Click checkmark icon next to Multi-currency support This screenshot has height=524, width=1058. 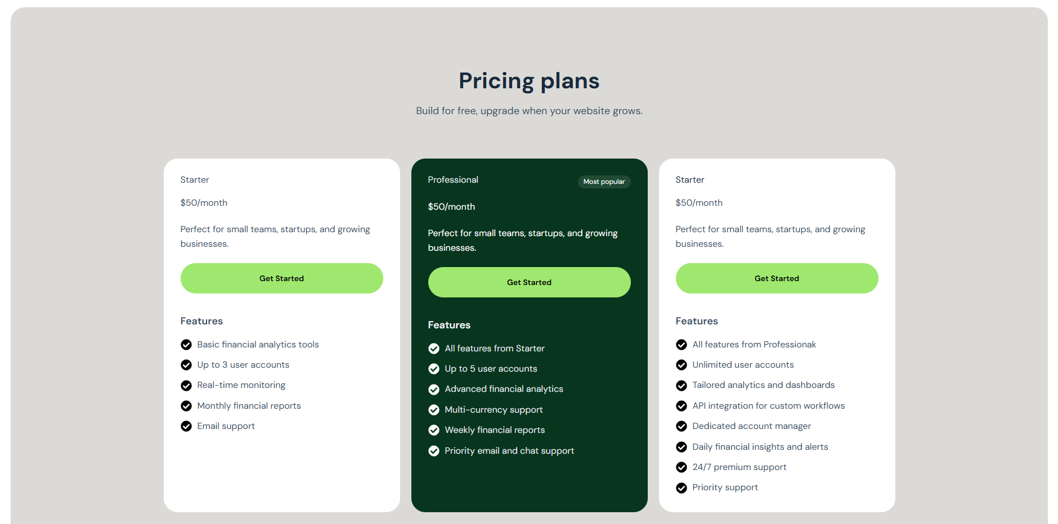pyautogui.click(x=434, y=410)
